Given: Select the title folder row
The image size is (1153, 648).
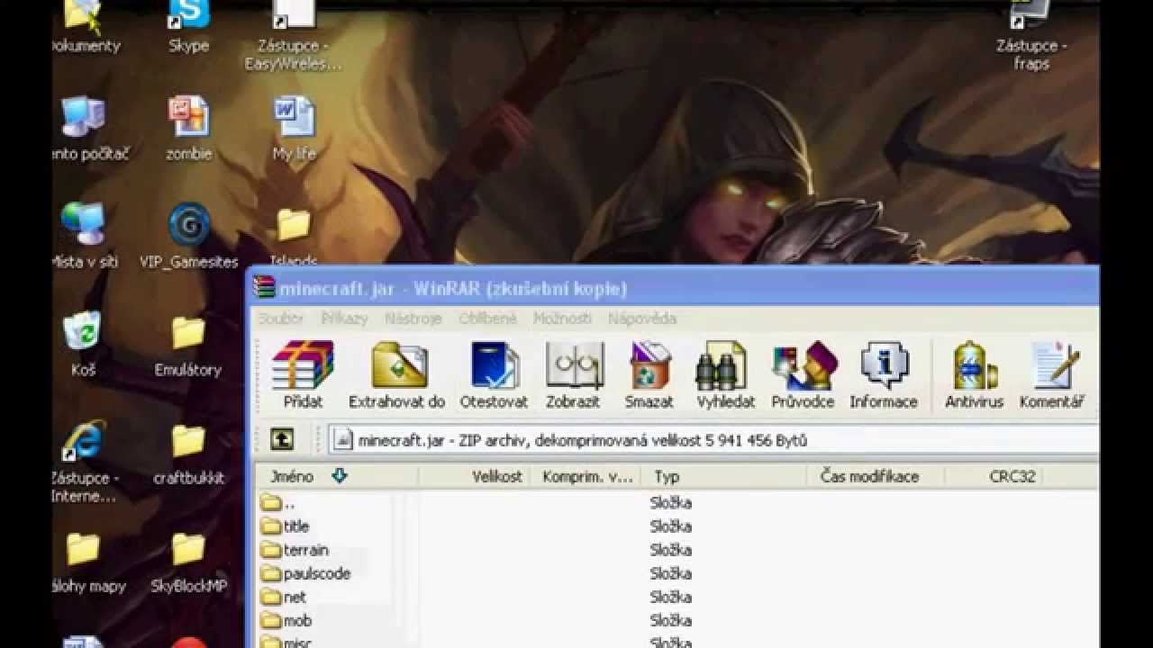Looking at the screenshot, I should tap(677, 526).
